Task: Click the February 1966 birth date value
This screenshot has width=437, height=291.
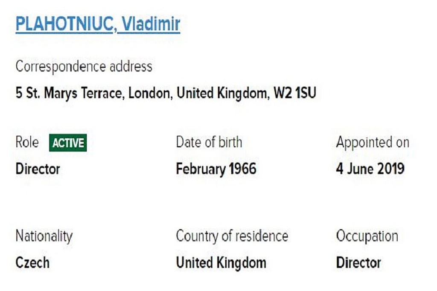Action: tap(216, 169)
